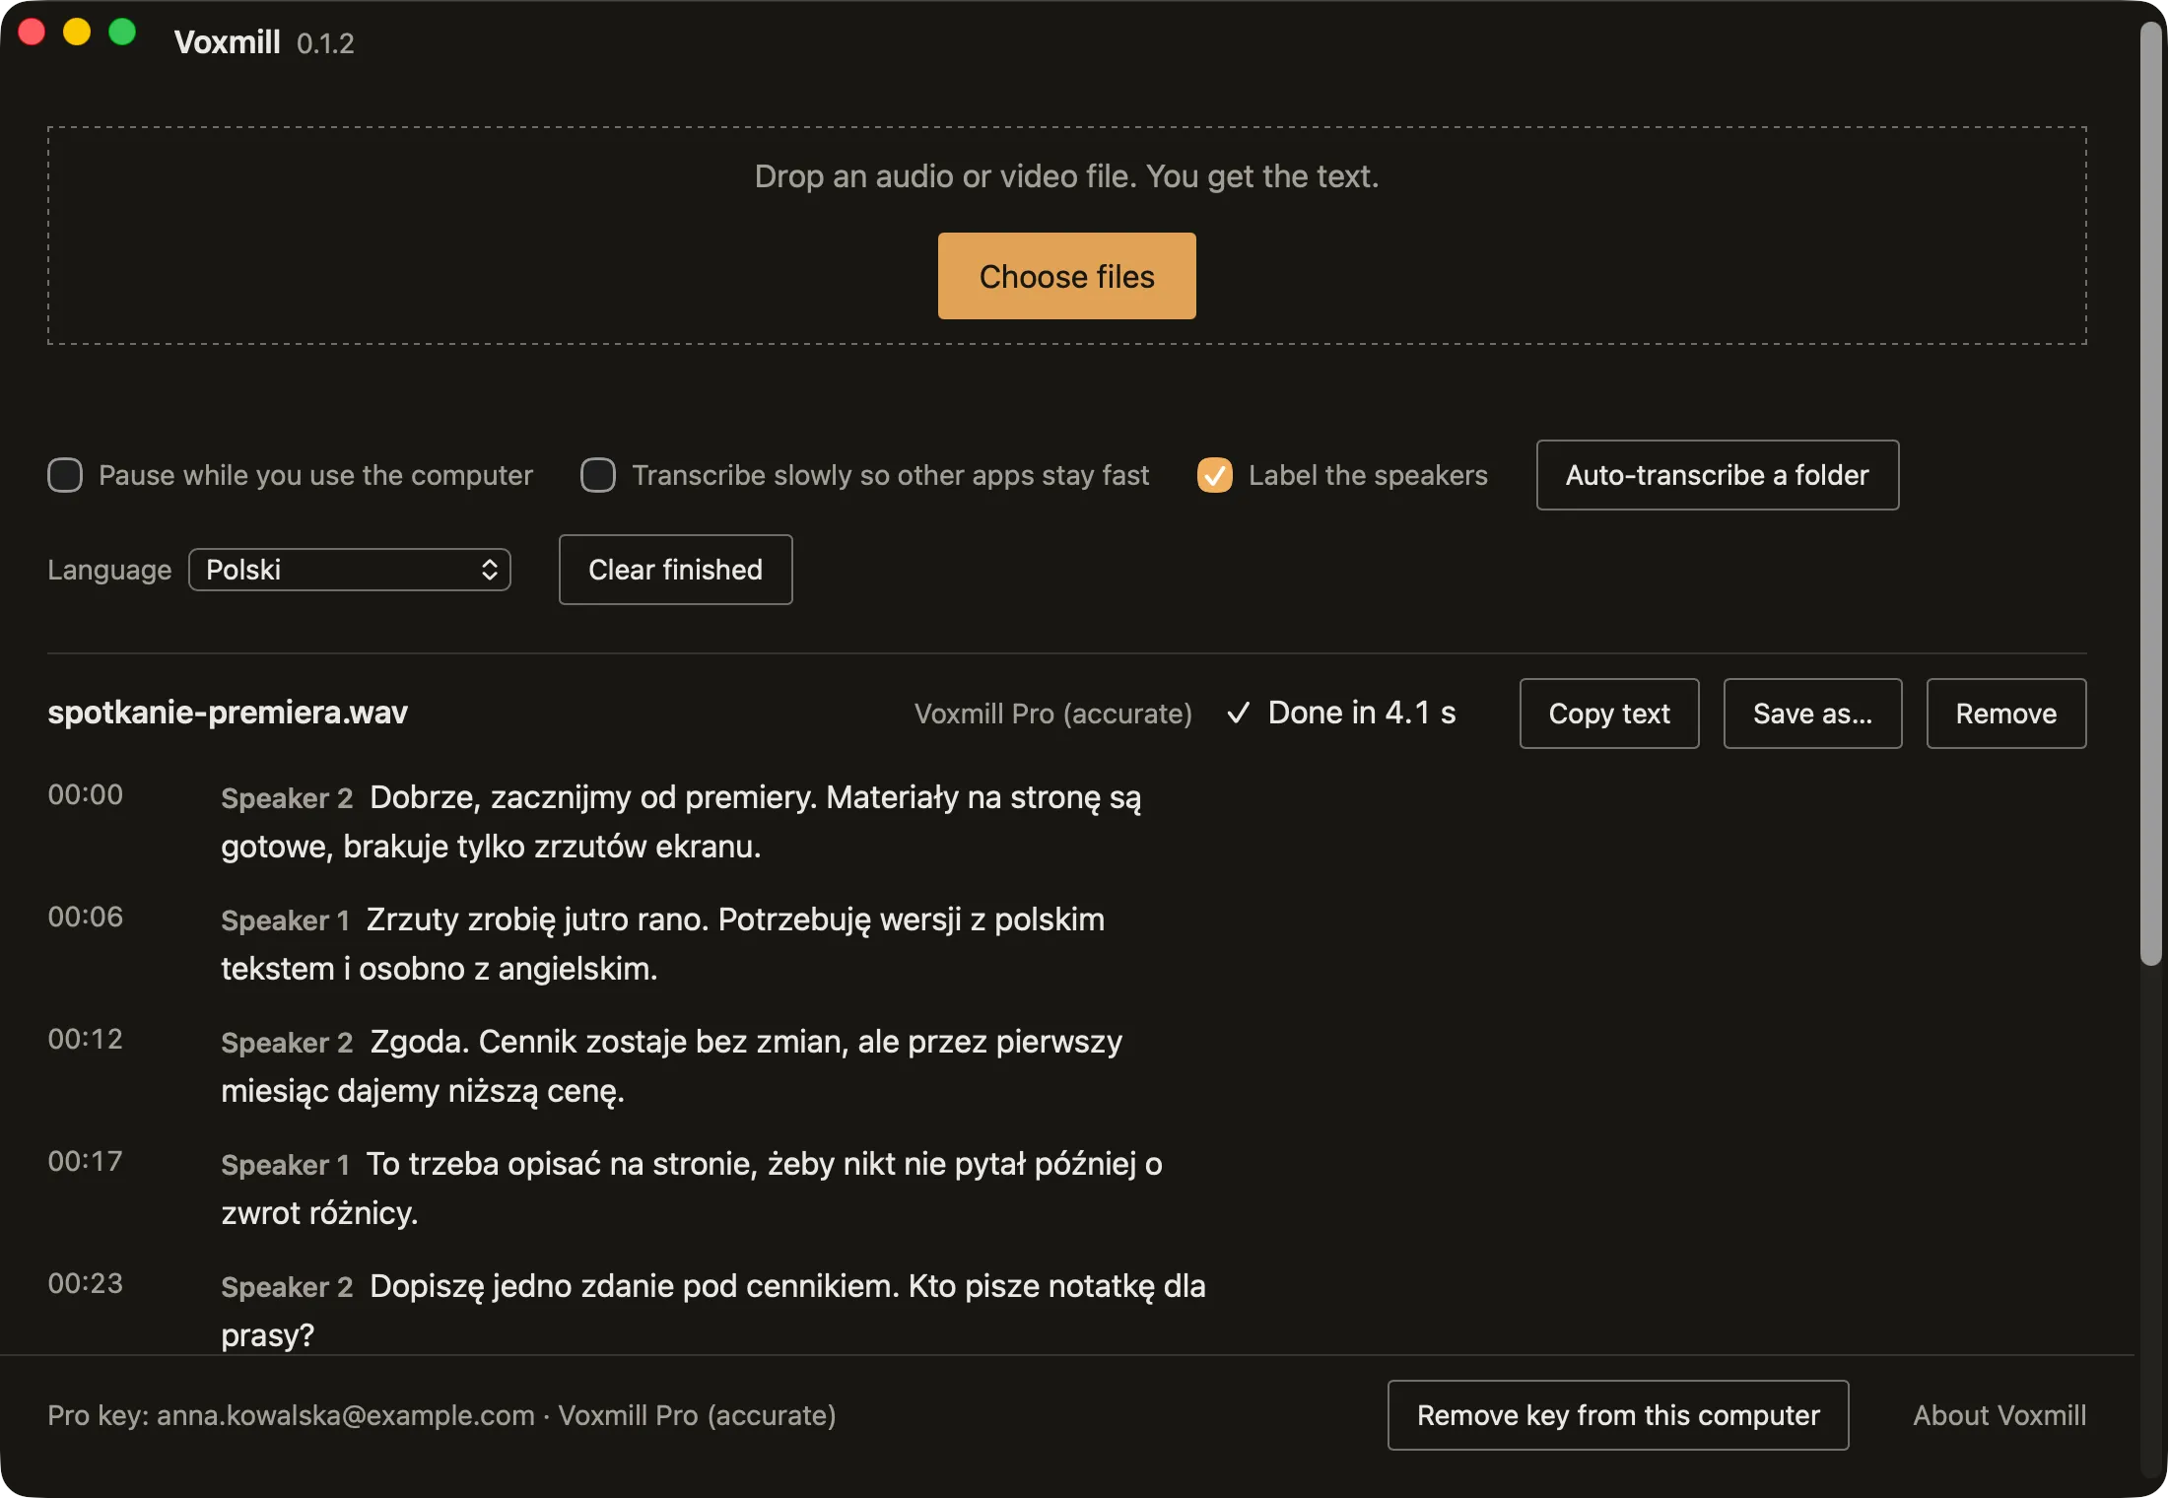Click the Language label
2168x1498 pixels.
109,570
